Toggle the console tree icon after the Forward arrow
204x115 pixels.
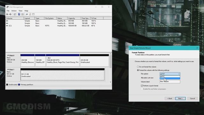(x=15, y=14)
